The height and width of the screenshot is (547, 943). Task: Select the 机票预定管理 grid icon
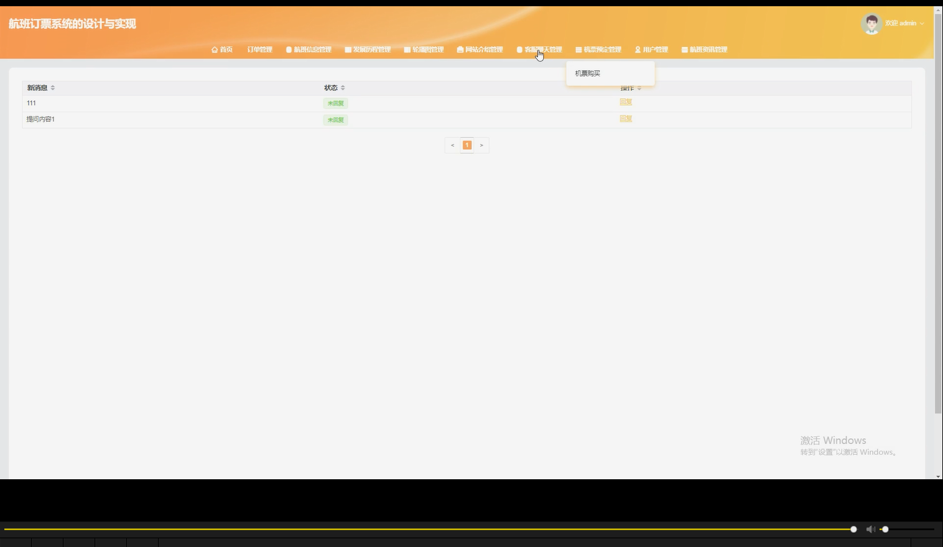[578, 49]
